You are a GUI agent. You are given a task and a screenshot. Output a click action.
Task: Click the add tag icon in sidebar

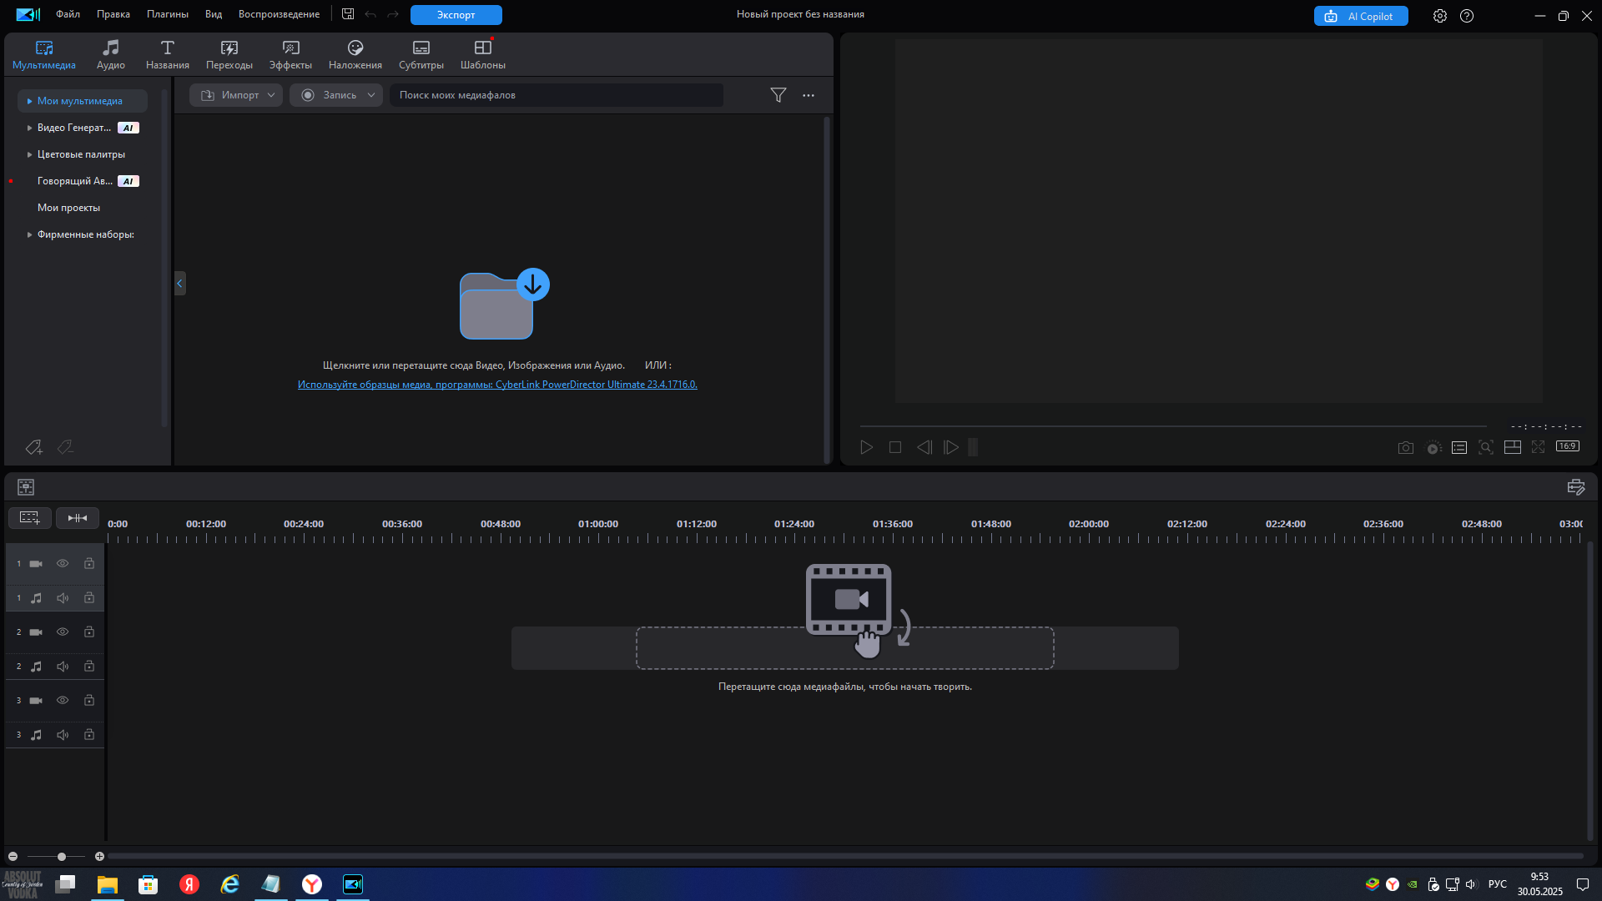pos(33,448)
